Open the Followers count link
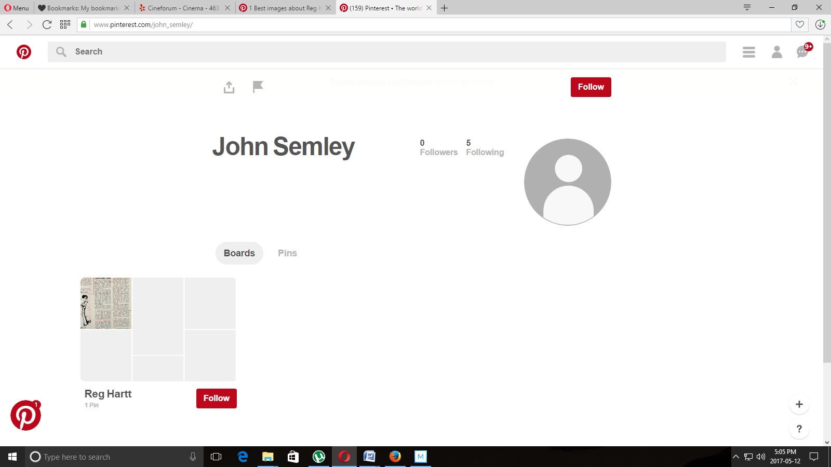Screen dimensions: 831x467 438,147
